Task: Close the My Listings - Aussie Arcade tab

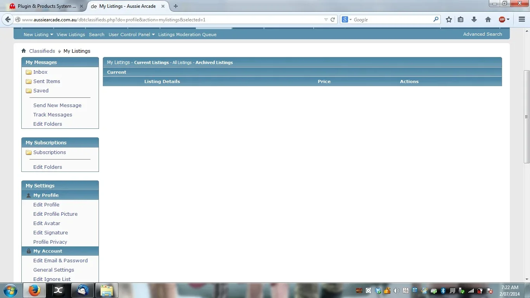Action: (163, 6)
